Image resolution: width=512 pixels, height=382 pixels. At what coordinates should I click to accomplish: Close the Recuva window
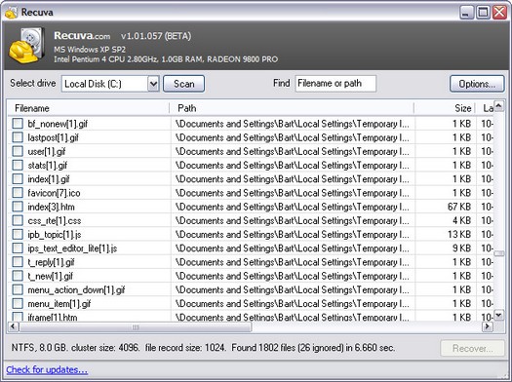[500, 13]
